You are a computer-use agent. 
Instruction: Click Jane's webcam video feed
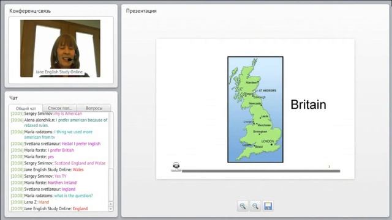[60, 48]
